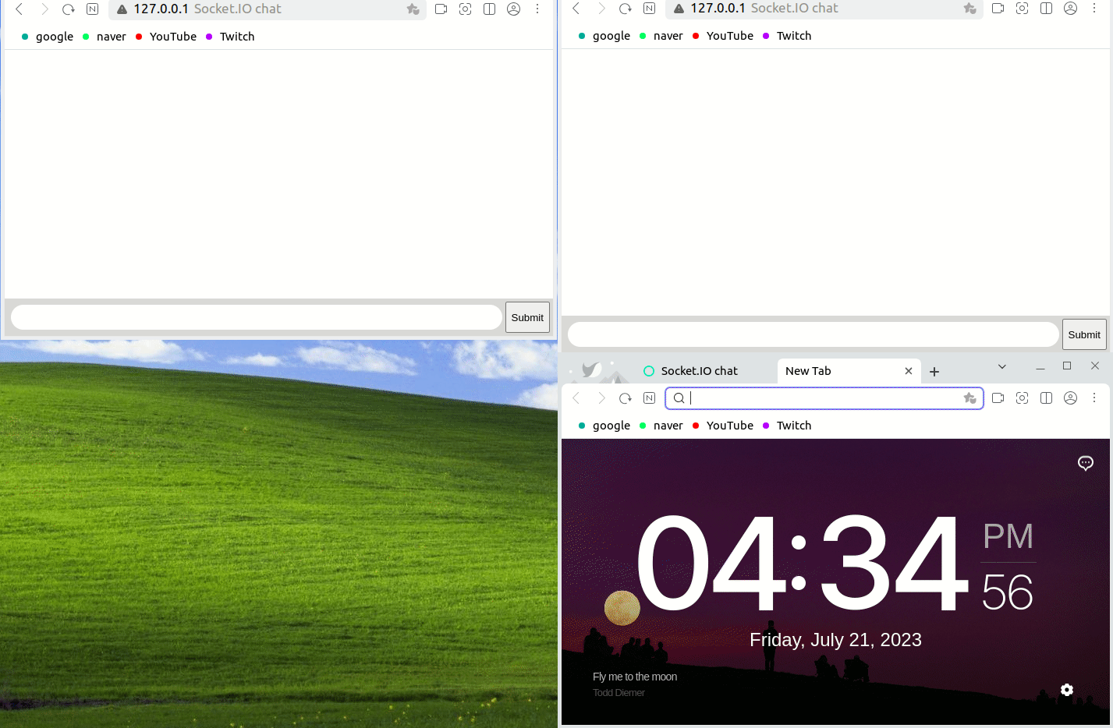Focus message input in top-left chat window
This screenshot has height=728, width=1113.
[257, 317]
